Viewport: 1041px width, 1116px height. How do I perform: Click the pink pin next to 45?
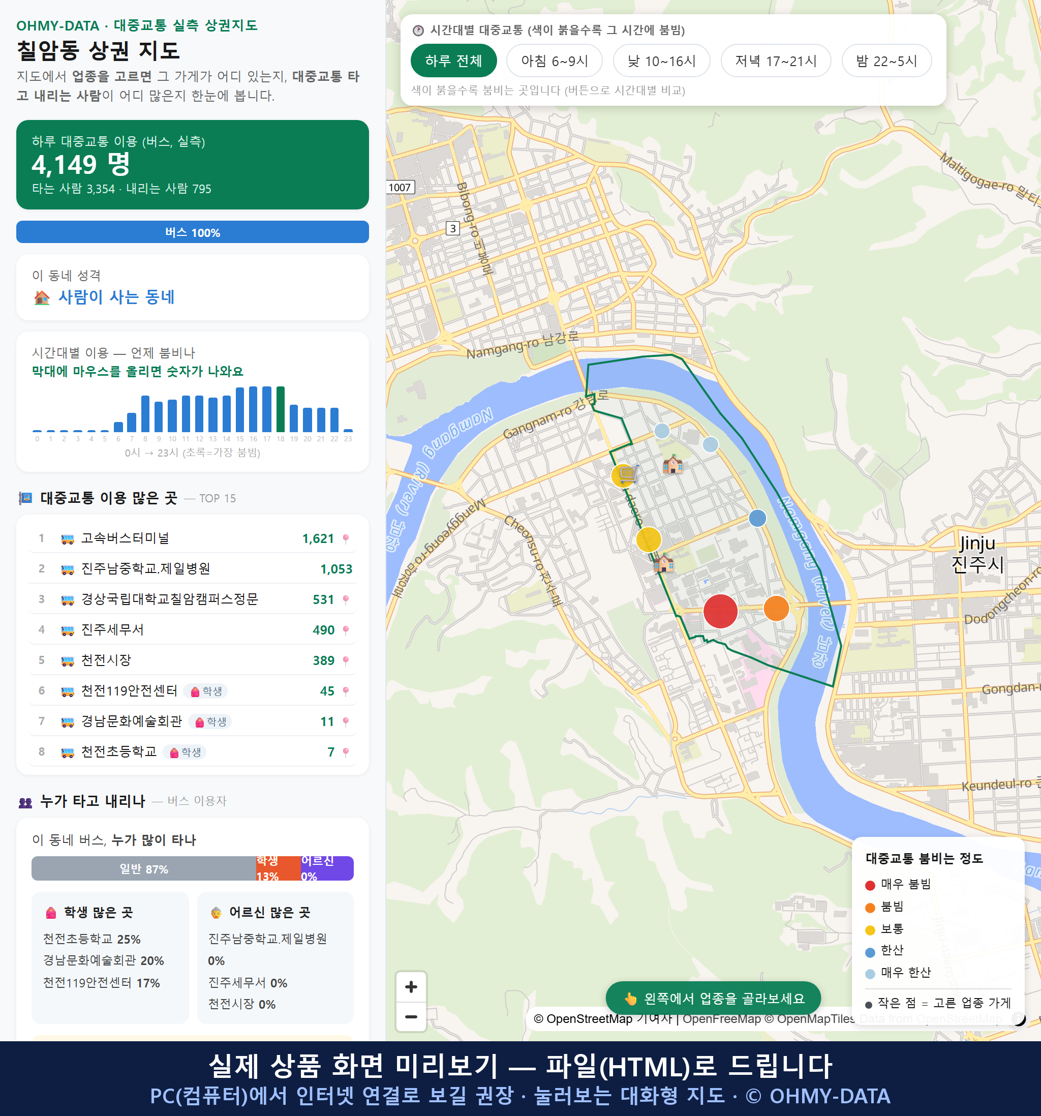point(346,691)
